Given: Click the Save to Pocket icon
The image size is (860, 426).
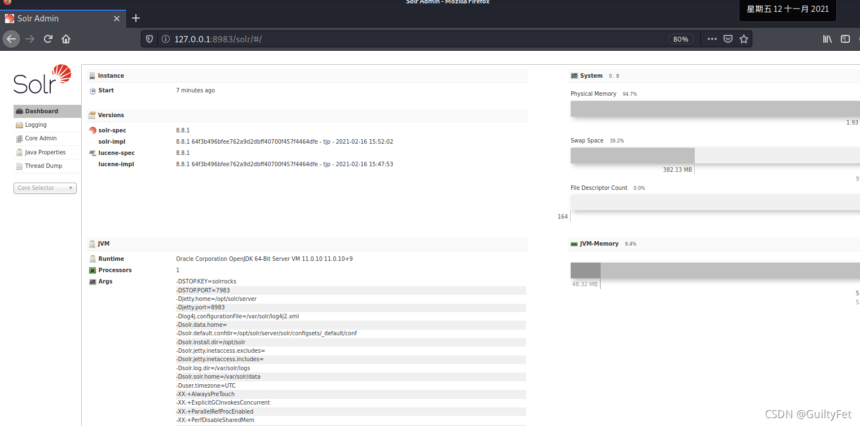Looking at the screenshot, I should click(728, 39).
